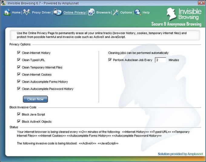
Task: Uncheck Clean Autocomplete Password History
Action: [x=19, y=89]
